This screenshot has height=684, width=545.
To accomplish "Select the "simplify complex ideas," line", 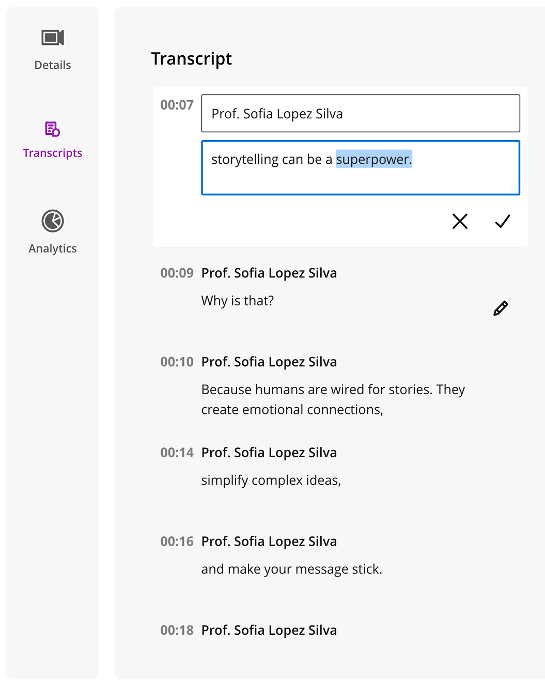I will point(271,480).
